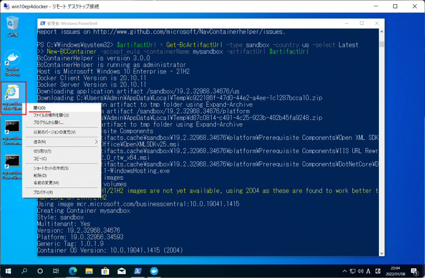This screenshot has width=425, height=278.
Task: Click 'Docker Client Version is 20.10.11' line
Action: click(92, 78)
